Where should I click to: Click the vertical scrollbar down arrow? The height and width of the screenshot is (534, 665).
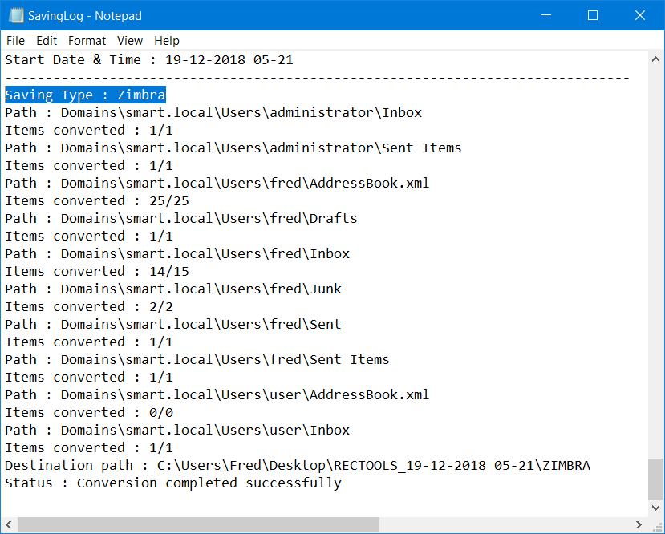[655, 508]
